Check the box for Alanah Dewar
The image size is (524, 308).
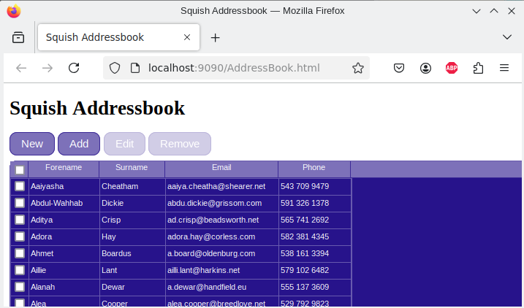pos(20,287)
